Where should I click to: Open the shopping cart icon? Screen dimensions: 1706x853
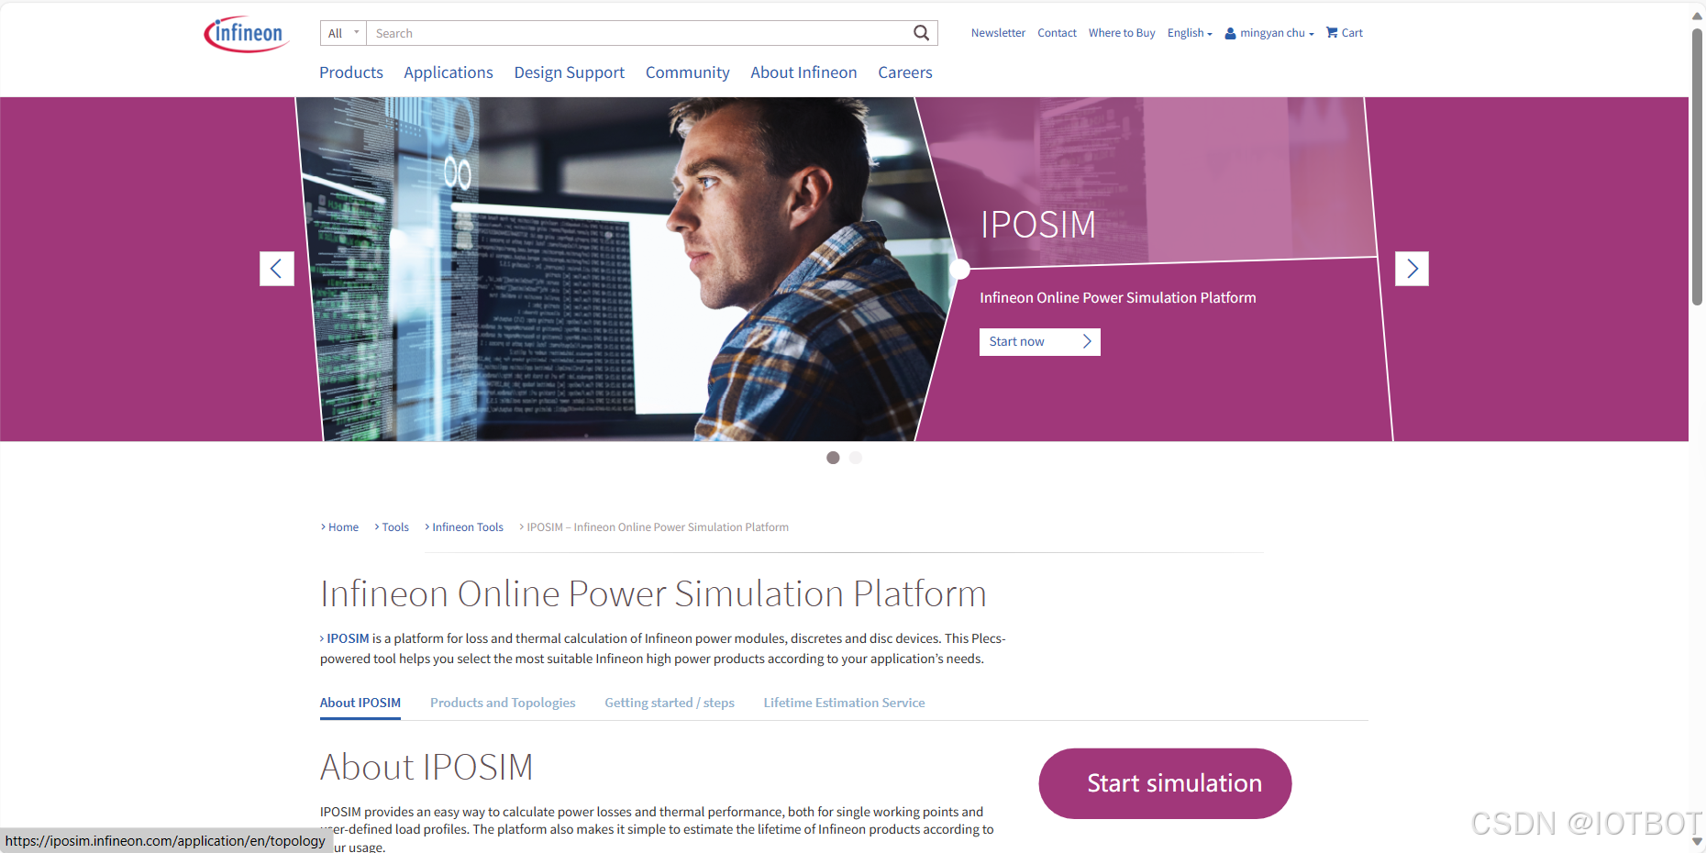click(x=1332, y=32)
